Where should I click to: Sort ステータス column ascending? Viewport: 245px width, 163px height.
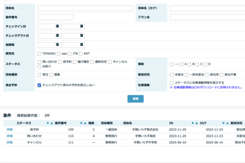pos(52,123)
